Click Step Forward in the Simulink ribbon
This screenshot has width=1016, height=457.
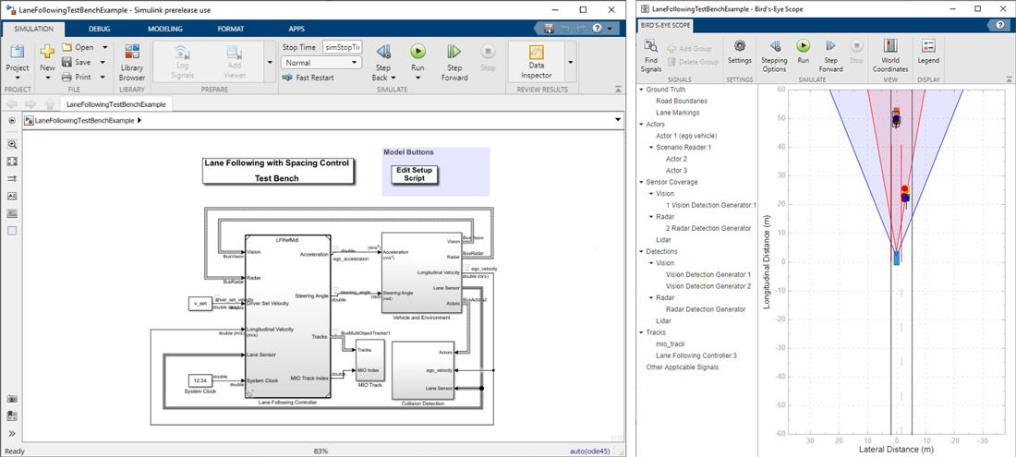[454, 62]
